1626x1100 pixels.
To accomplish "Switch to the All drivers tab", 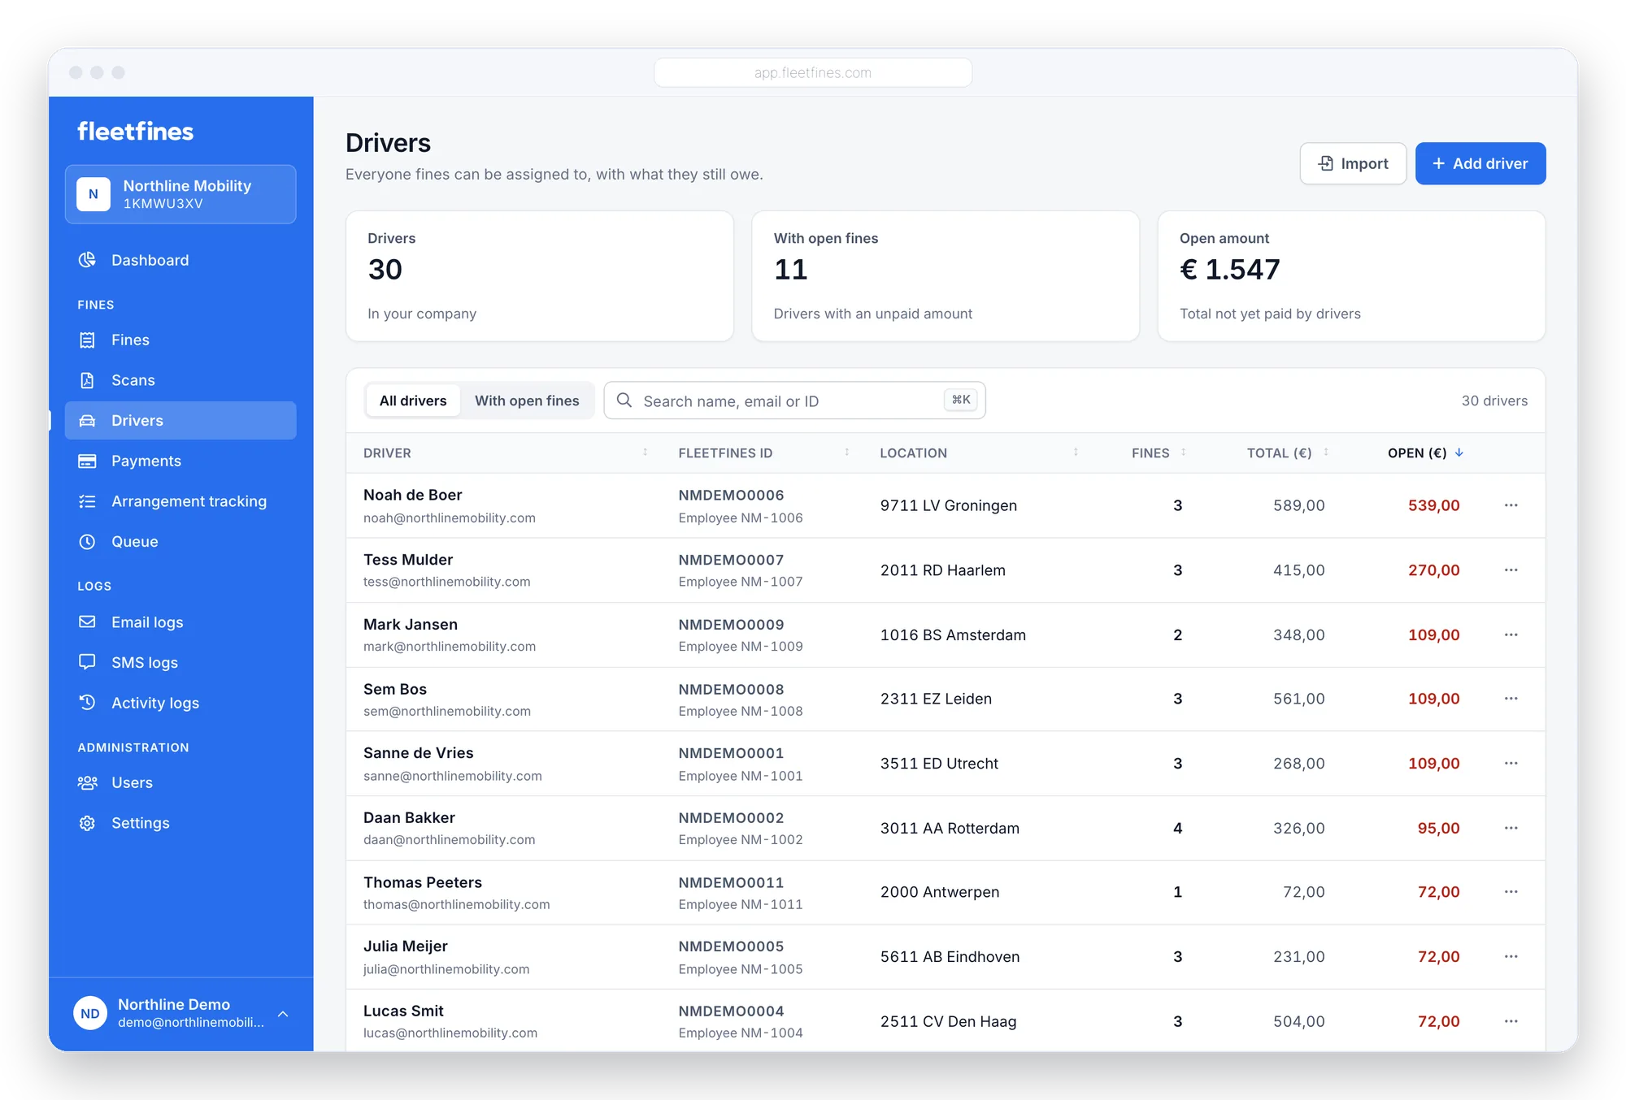I will coord(413,401).
